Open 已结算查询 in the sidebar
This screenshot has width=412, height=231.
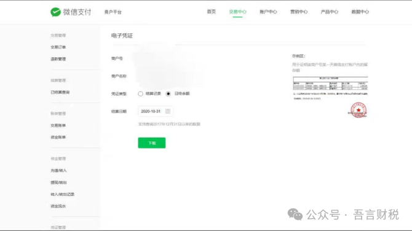[60, 92]
